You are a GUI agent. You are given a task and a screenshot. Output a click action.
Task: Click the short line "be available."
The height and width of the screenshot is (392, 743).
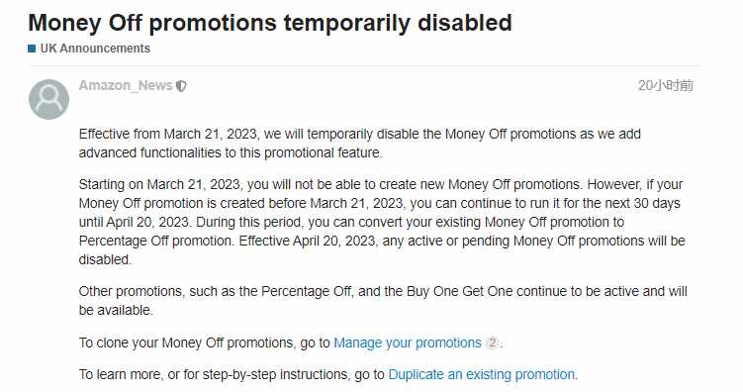116,311
